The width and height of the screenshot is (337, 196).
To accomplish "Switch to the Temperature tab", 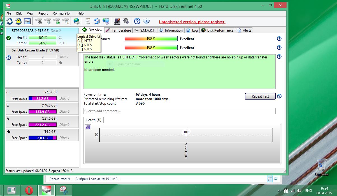I will [x=118, y=30].
